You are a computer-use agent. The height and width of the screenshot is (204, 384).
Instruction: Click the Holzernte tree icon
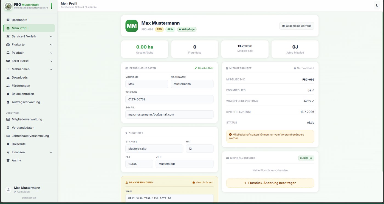point(8,144)
